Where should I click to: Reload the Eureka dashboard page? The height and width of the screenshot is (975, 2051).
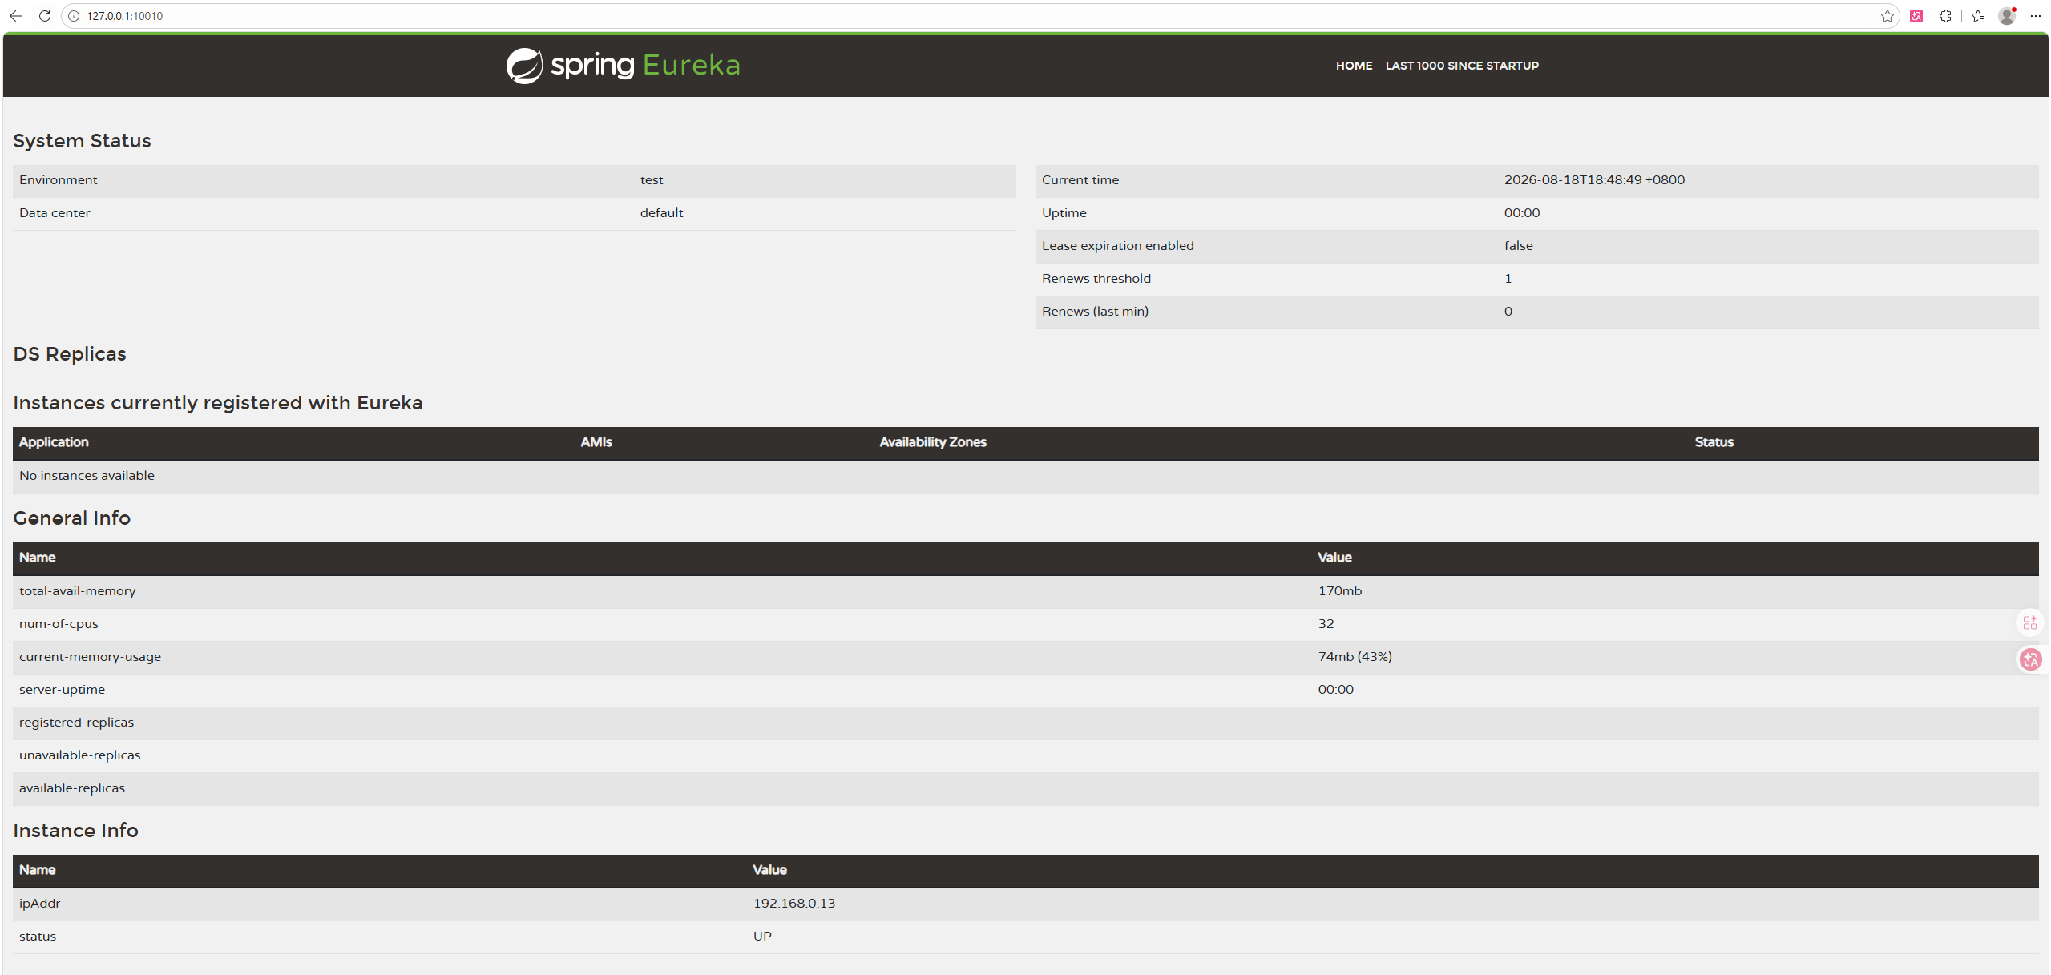pyautogui.click(x=45, y=16)
